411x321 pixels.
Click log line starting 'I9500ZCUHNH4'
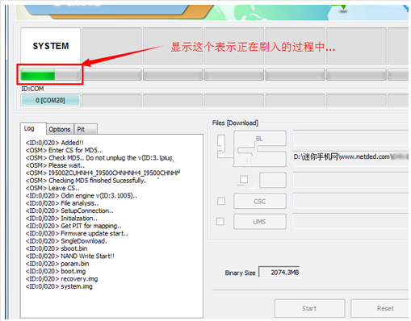pyautogui.click(x=103, y=173)
